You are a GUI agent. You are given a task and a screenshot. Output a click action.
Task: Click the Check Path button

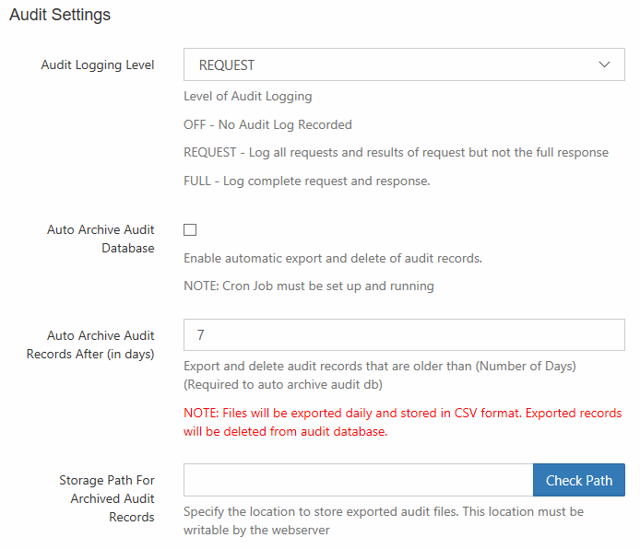coord(579,480)
